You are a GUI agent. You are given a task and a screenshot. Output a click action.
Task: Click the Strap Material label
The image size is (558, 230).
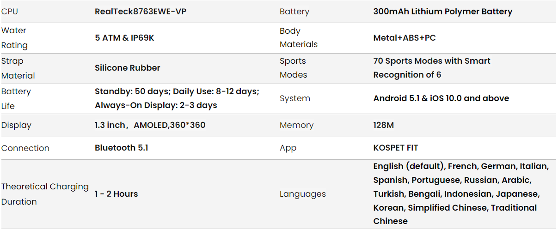pyautogui.click(x=18, y=68)
